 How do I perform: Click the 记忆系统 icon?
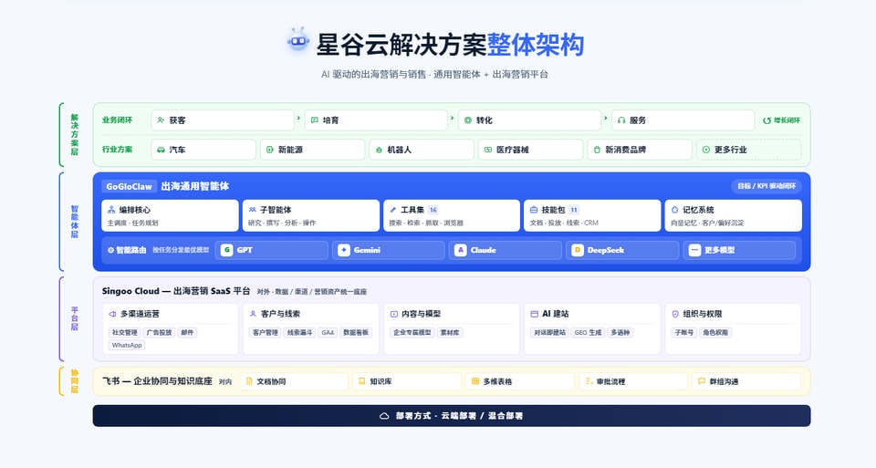[674, 210]
